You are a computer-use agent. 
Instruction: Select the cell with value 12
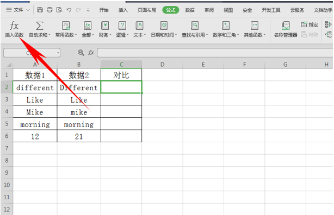pyautogui.click(x=35, y=136)
